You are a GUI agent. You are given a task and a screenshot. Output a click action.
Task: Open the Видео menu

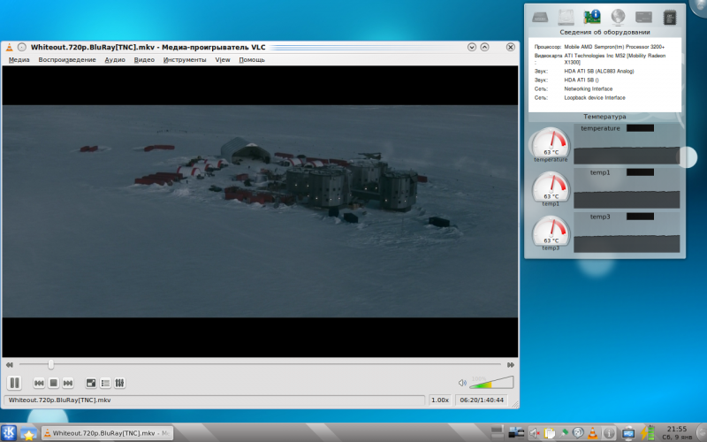click(x=144, y=59)
